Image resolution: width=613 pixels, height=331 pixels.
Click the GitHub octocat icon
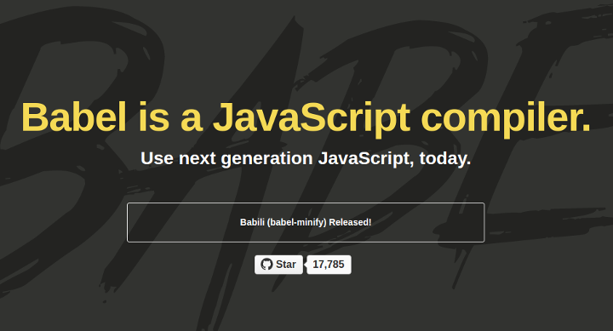click(x=266, y=265)
